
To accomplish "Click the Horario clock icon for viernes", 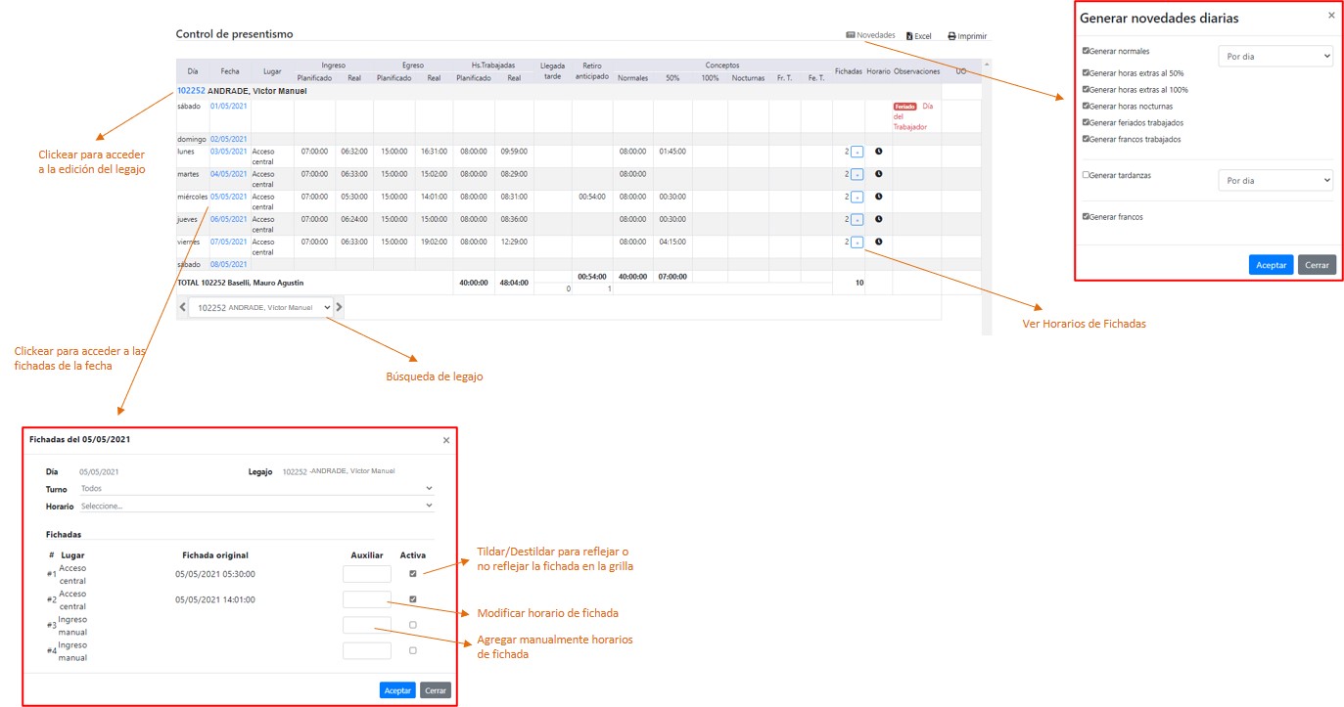I will [878, 242].
